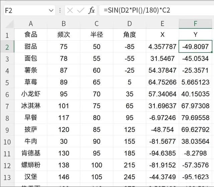Viewport: 214px width, 187px height.
Task: Click the select-all corner triangle
Action: point(9,24)
